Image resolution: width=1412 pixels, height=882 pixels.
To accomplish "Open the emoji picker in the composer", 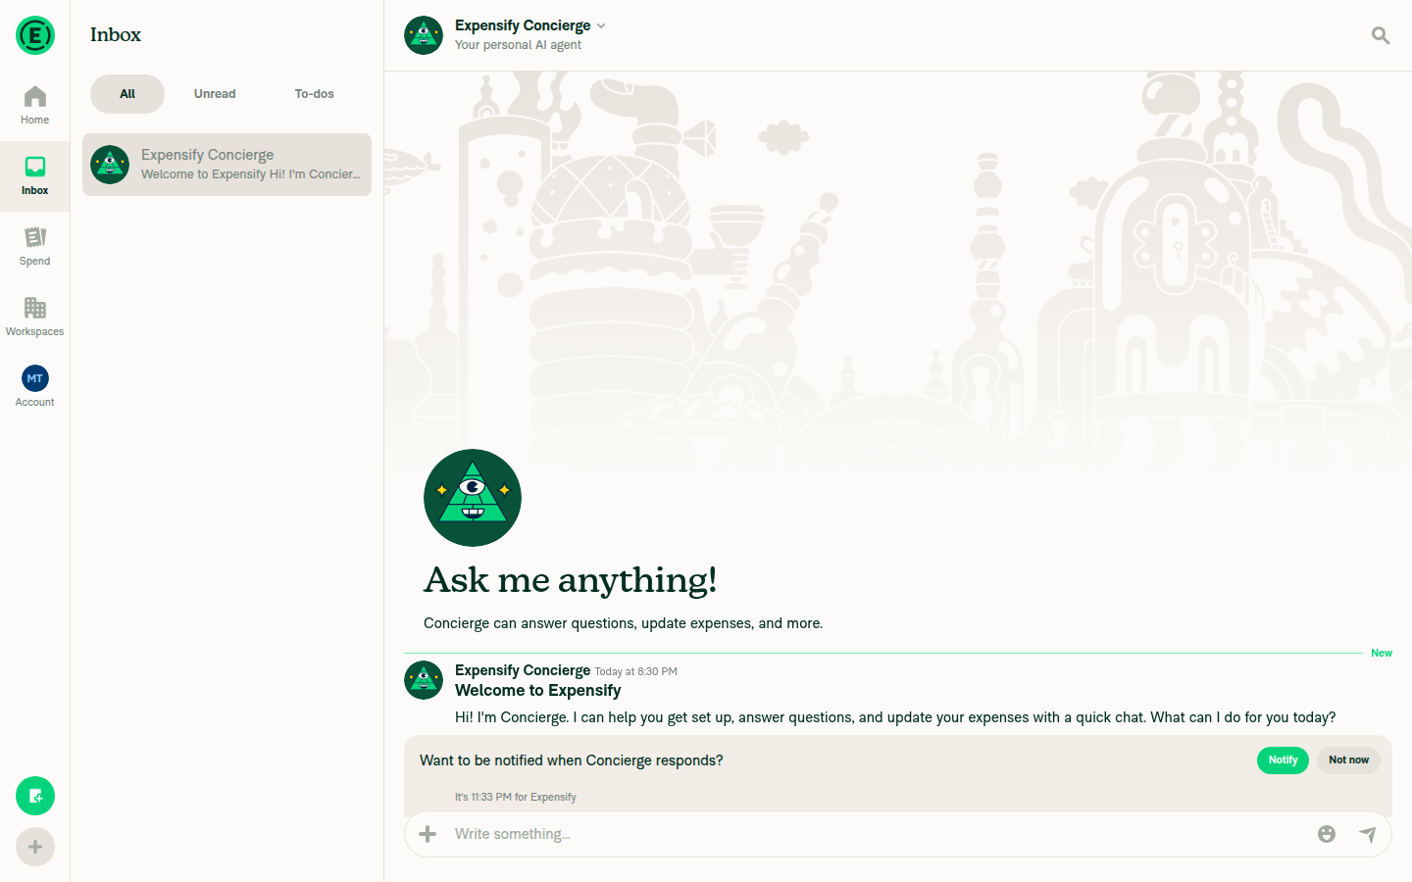I will [1327, 834].
